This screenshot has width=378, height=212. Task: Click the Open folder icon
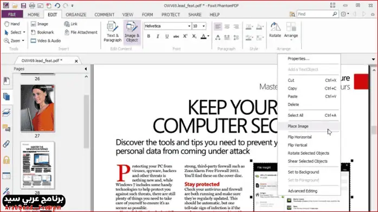pos(15,5)
